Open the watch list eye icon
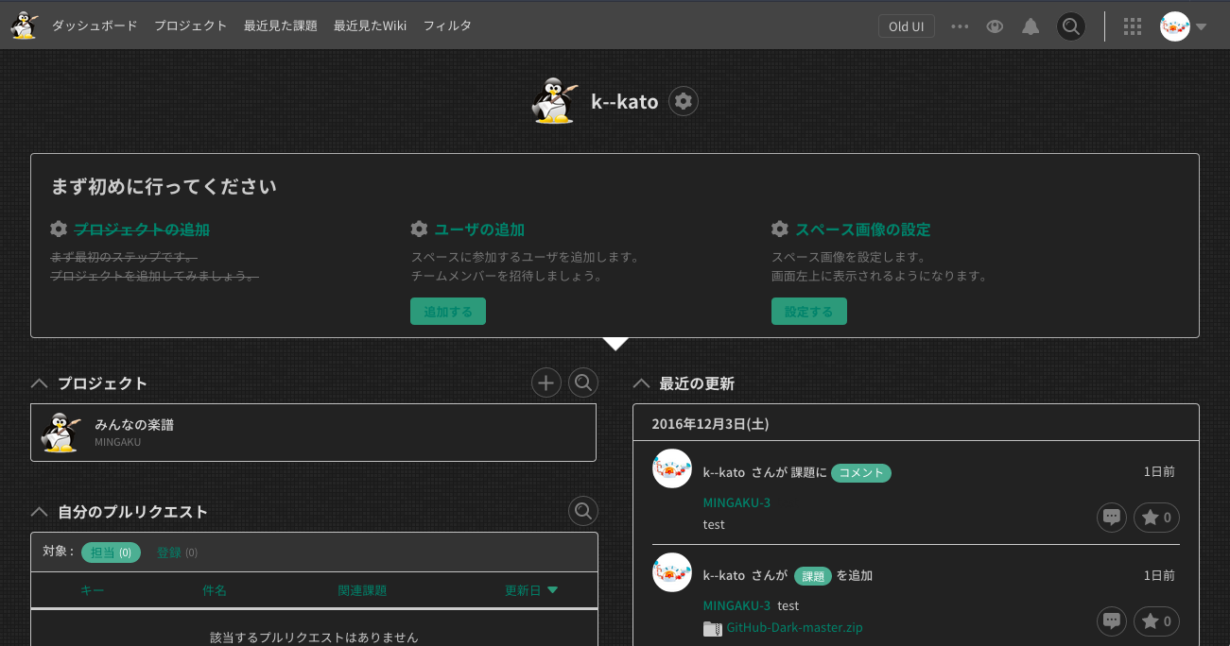The width and height of the screenshot is (1230, 646). coord(995,26)
